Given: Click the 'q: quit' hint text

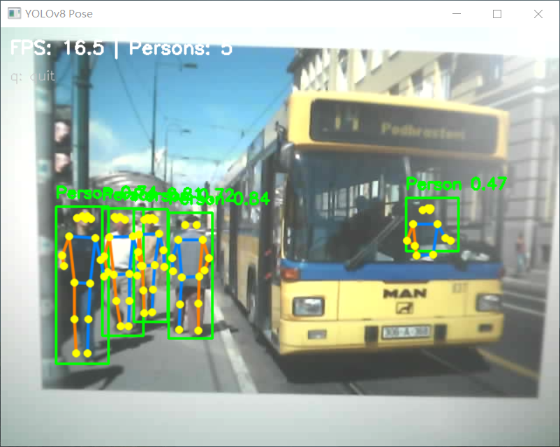Looking at the screenshot, I should coord(33,76).
